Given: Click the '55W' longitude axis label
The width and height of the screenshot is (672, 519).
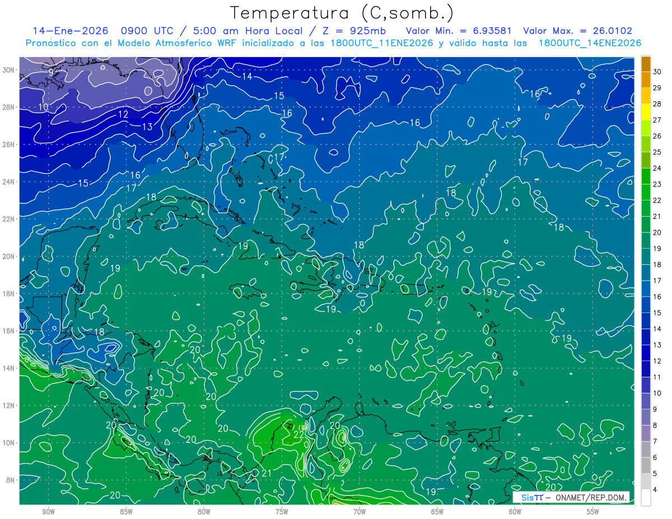Looking at the screenshot, I should (593, 512).
